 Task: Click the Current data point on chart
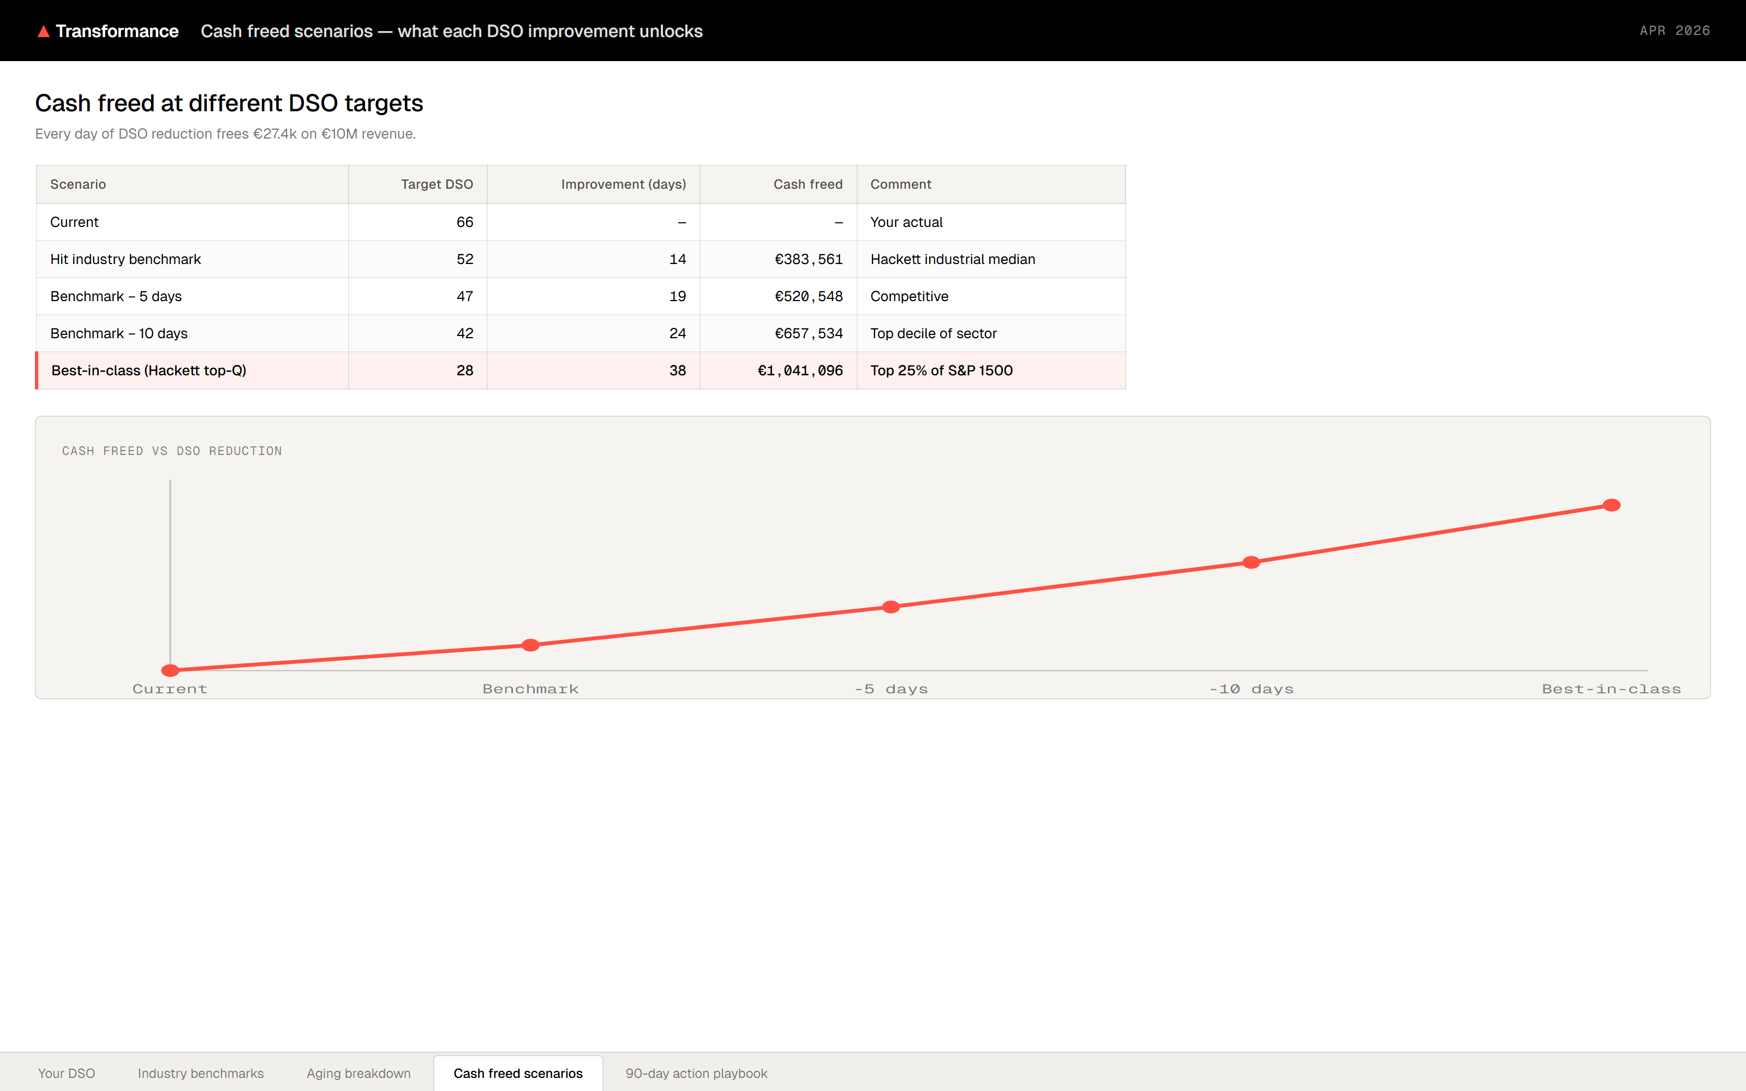coord(170,670)
